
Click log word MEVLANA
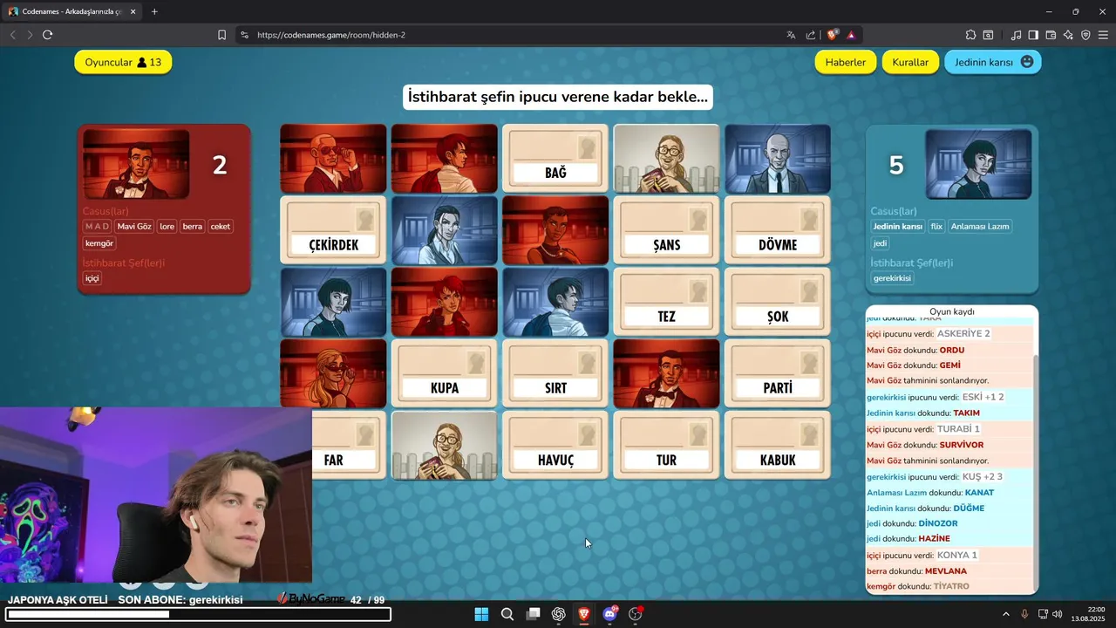(946, 571)
